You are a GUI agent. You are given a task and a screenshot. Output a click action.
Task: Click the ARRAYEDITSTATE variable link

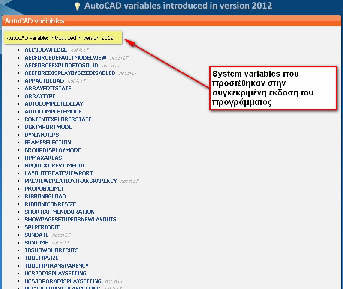pos(48,89)
